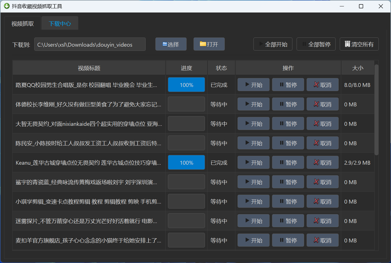The image size is (391, 263).
Task: Click the play icon on 全部开始
Action: [x=261, y=44]
